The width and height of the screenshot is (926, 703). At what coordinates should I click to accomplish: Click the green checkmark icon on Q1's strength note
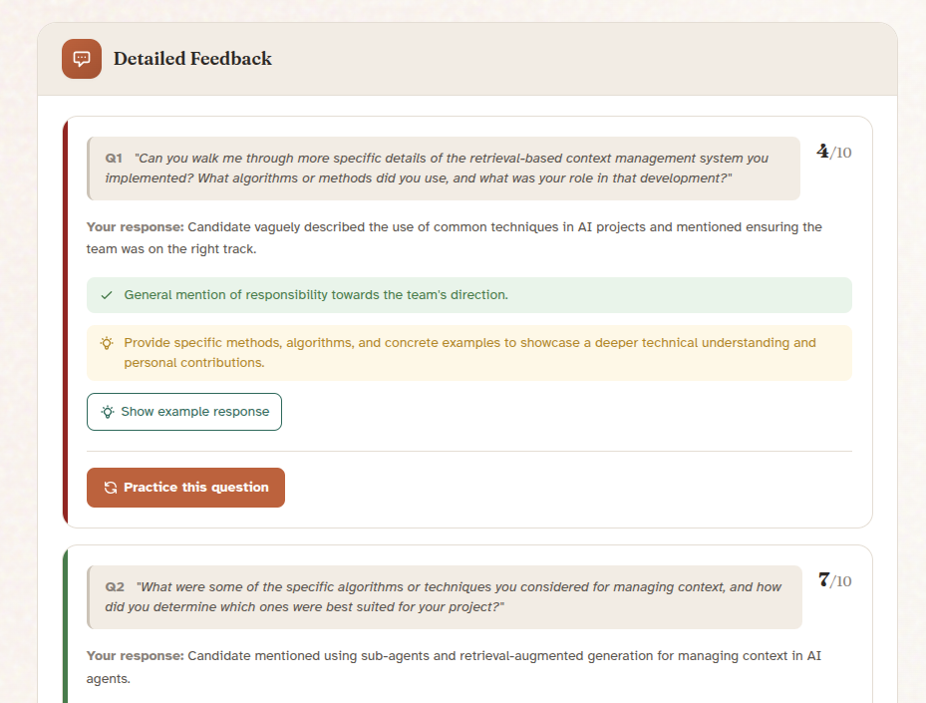click(105, 295)
